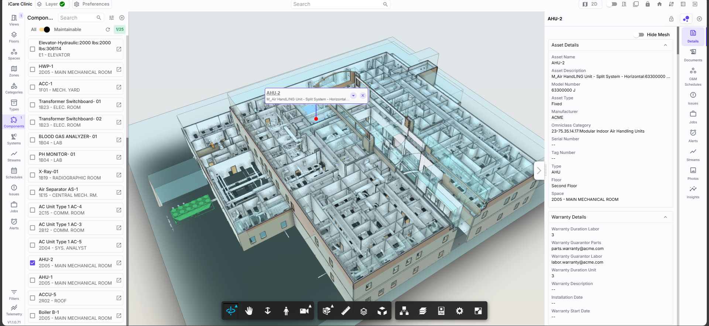The height and width of the screenshot is (326, 709).
Task: Click the top global Search field
Action: click(x=340, y=4)
